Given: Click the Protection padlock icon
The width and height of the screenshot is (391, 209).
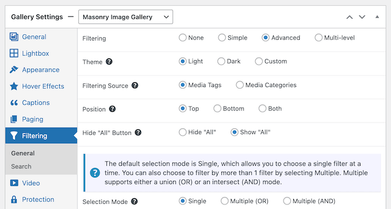Looking at the screenshot, I should [x=14, y=199].
